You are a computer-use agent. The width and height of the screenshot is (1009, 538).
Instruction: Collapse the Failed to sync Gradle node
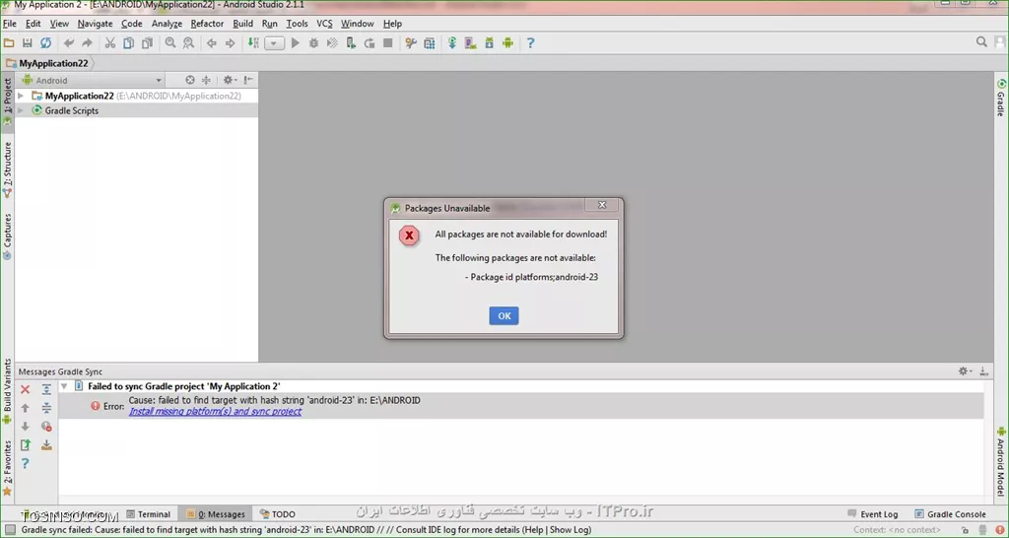pos(64,387)
